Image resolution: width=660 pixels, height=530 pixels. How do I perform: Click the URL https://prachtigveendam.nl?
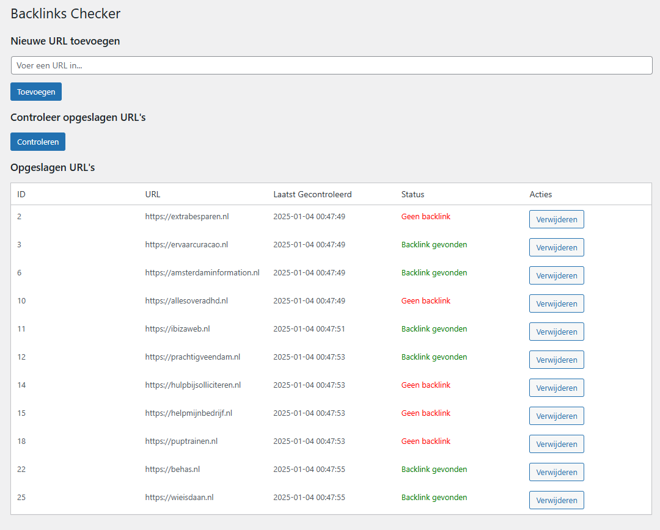(193, 357)
